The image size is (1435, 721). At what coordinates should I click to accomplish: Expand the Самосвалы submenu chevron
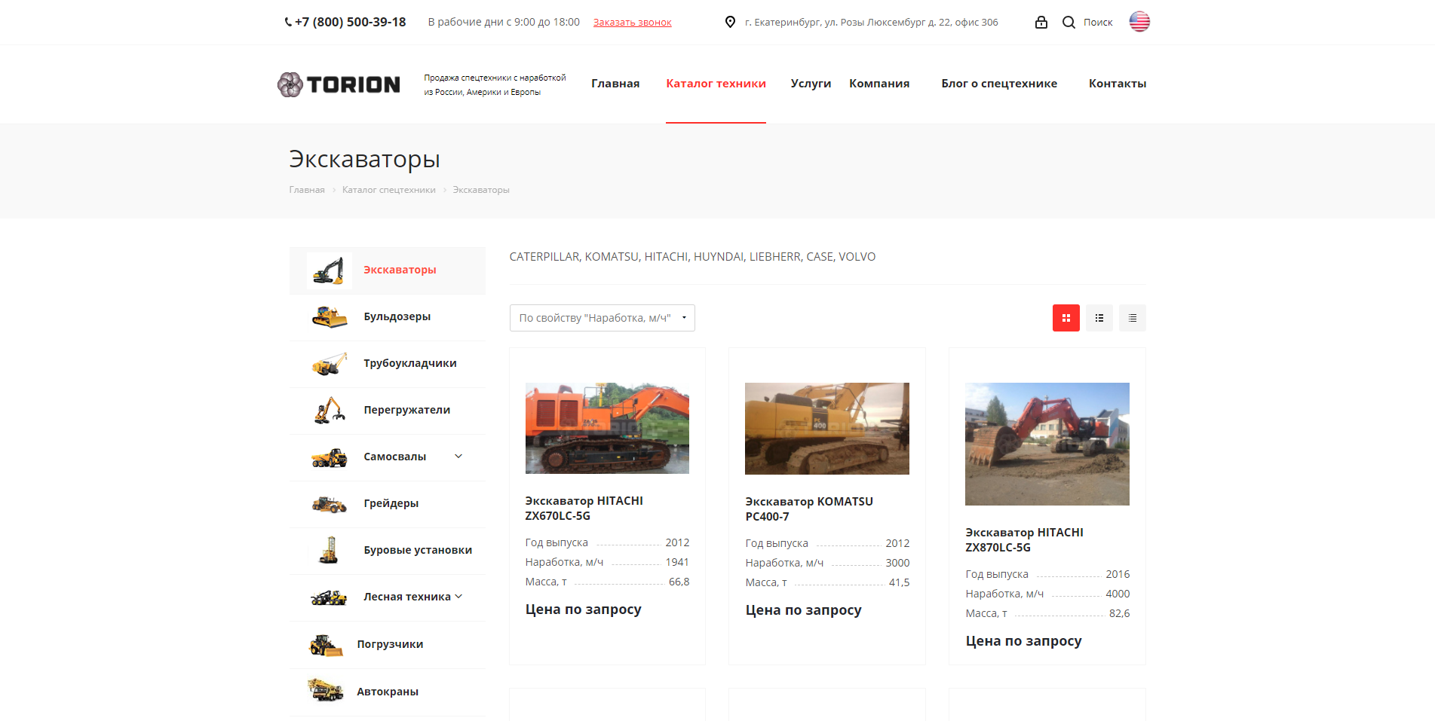tap(458, 456)
